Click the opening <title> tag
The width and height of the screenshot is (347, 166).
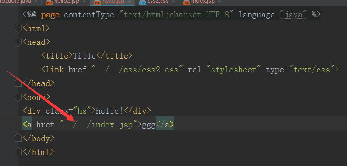[57, 56]
